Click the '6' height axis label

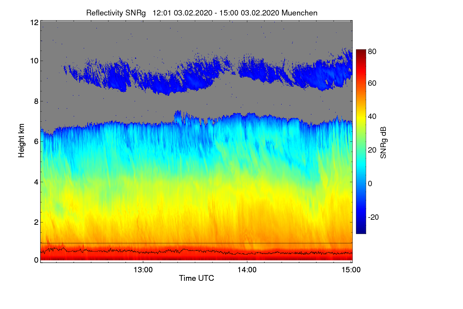tap(36, 141)
